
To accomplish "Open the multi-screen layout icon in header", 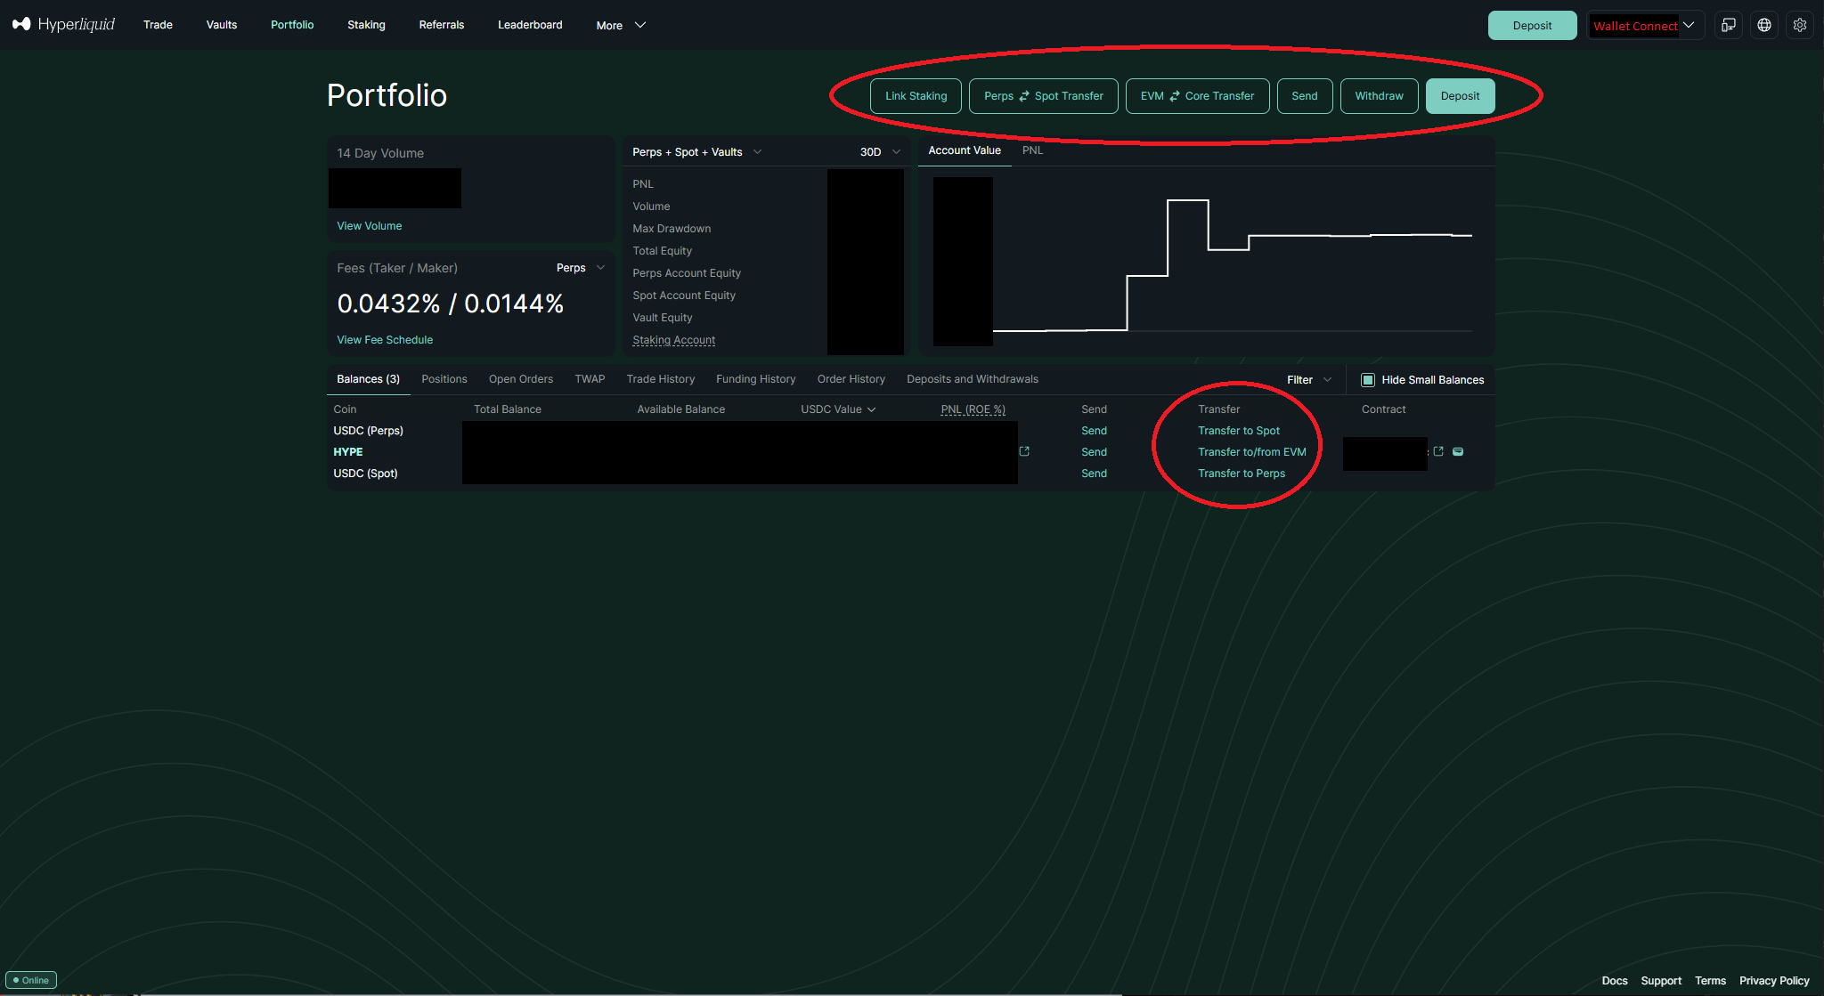I will click(1729, 25).
